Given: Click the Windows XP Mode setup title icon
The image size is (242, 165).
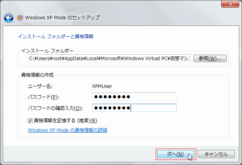Looking at the screenshot, I should point(20,18).
